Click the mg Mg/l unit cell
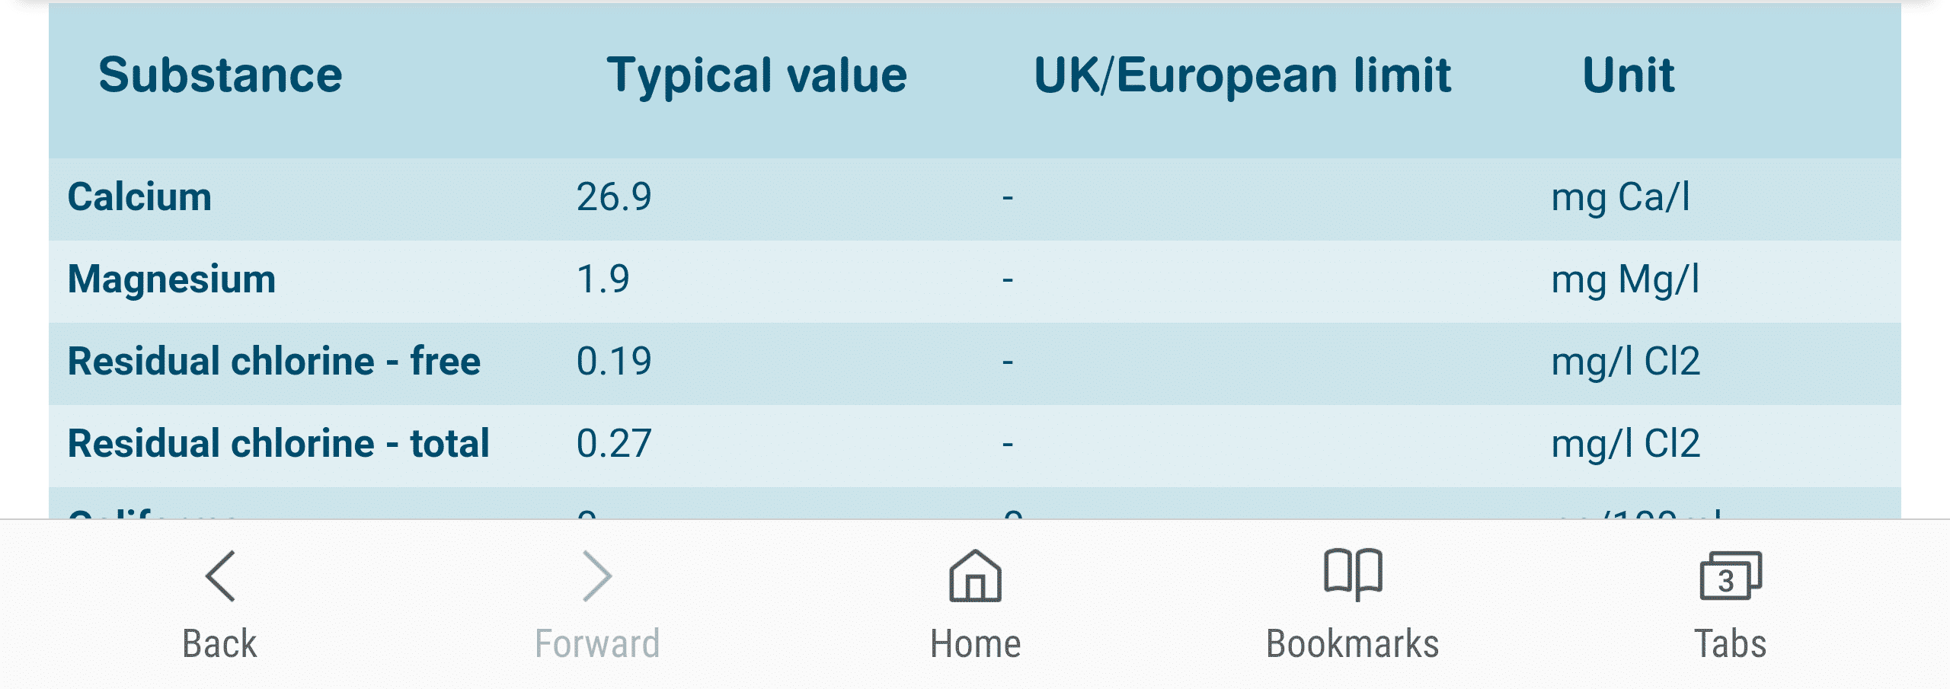Screen dimensions: 1950x689 click(1626, 279)
